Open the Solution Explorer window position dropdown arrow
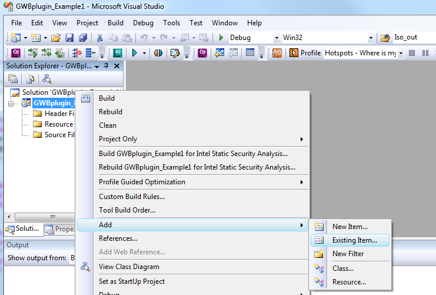Viewport: 436px width, 295px height. pos(96,67)
